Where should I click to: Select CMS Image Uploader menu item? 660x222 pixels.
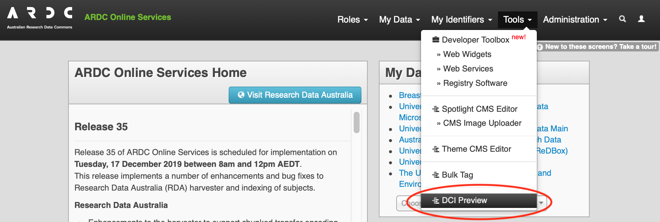point(482,123)
